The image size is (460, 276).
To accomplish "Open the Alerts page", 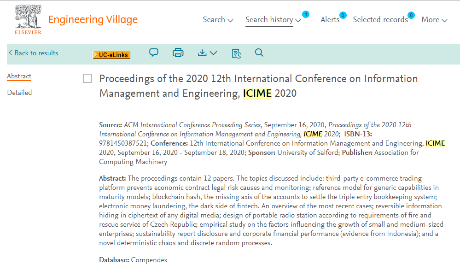I will pos(330,20).
